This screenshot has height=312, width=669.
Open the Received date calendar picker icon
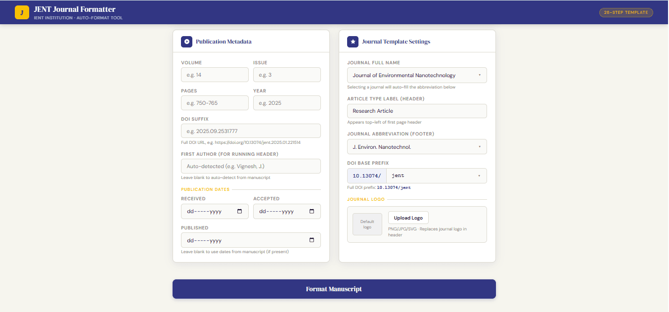click(240, 211)
